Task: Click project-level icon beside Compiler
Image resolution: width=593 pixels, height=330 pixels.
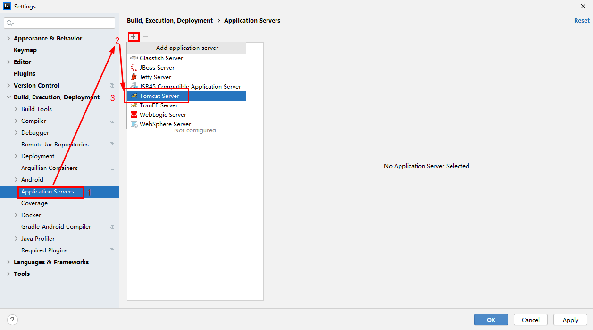Action: tap(112, 121)
